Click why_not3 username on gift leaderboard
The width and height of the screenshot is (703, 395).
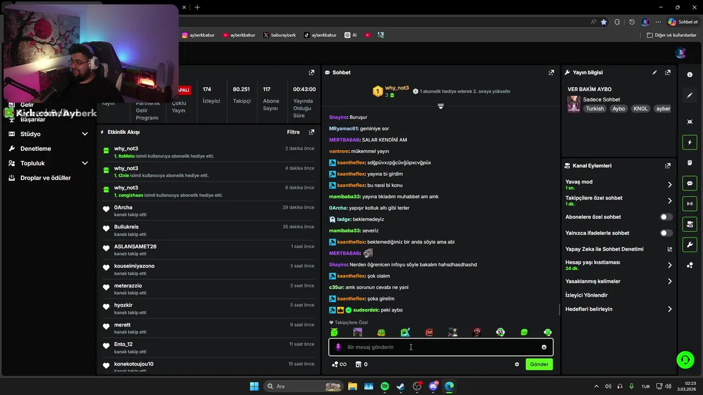coord(397,88)
